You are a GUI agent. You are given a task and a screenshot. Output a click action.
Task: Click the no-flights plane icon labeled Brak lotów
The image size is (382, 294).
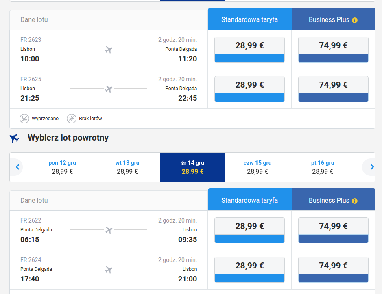coord(72,119)
